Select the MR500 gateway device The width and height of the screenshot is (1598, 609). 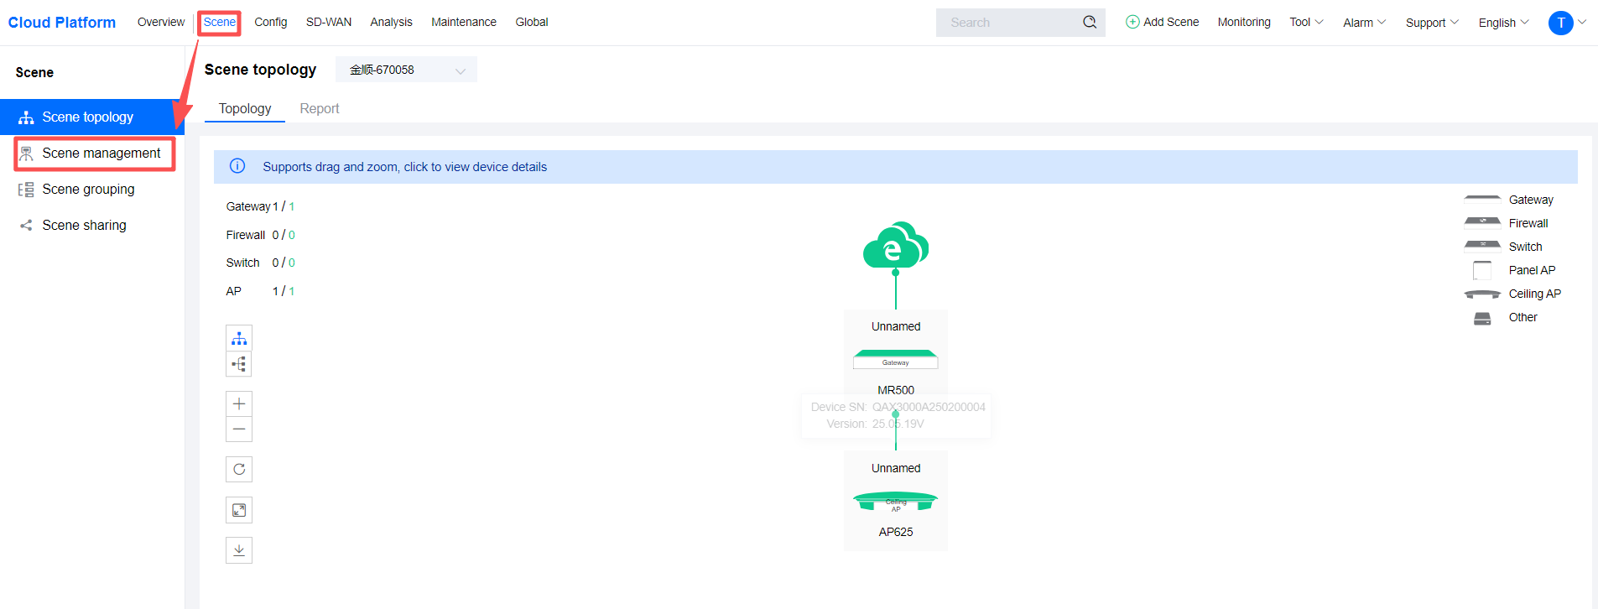click(x=895, y=359)
